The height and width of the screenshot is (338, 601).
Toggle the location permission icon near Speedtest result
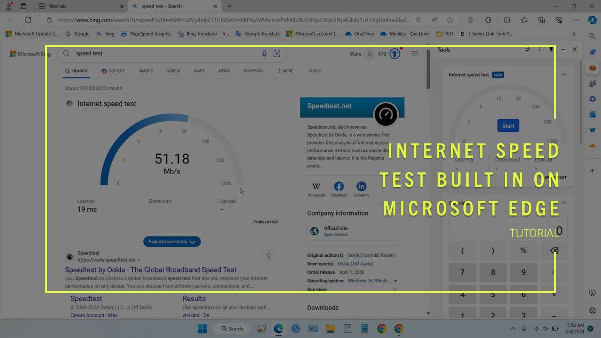coord(269,255)
